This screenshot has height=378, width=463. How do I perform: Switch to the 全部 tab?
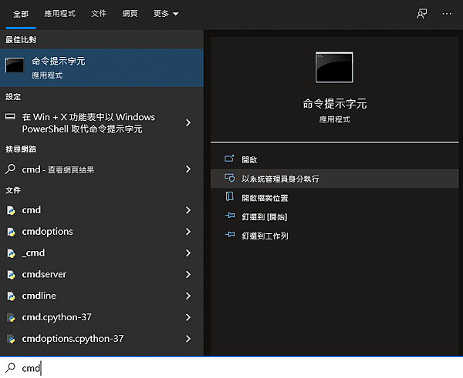coord(21,14)
